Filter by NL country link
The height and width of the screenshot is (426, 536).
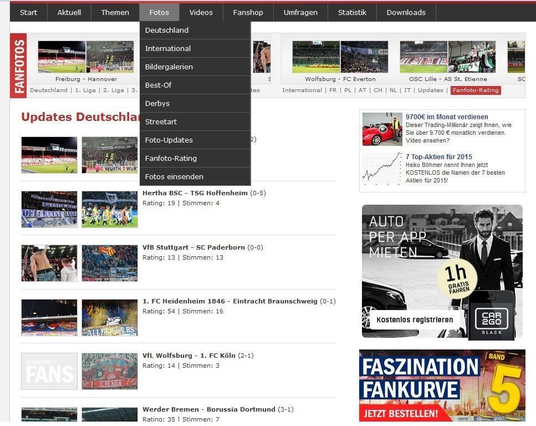(393, 90)
